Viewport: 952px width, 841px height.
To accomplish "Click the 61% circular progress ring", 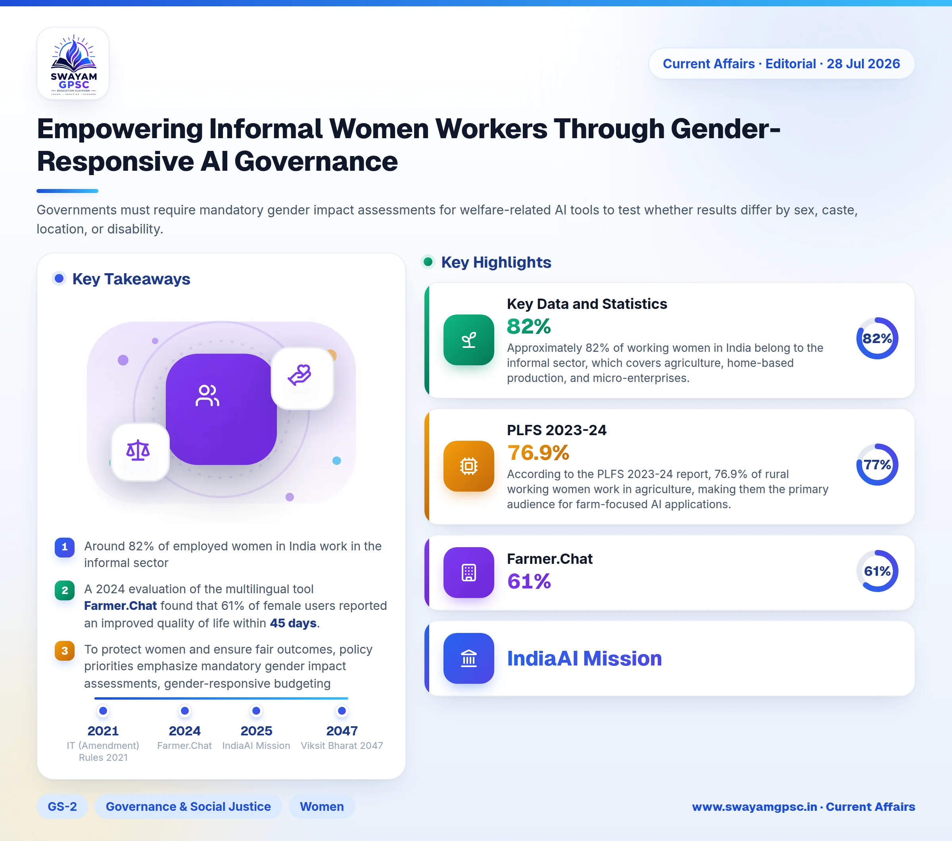I will point(877,571).
